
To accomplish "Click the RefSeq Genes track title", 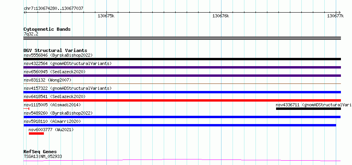I will (x=40, y=152).
